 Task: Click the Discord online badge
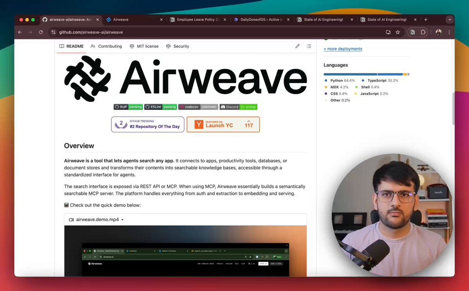238,107
